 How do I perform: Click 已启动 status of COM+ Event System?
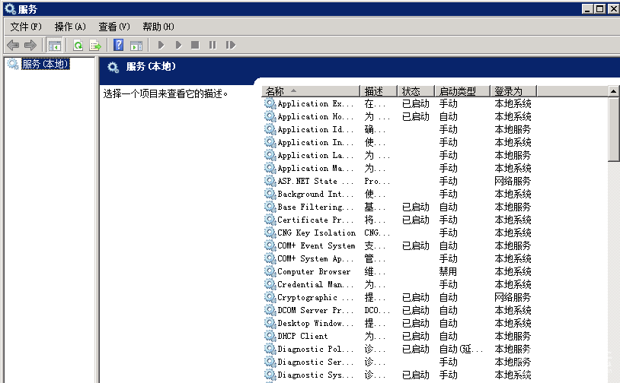click(416, 245)
